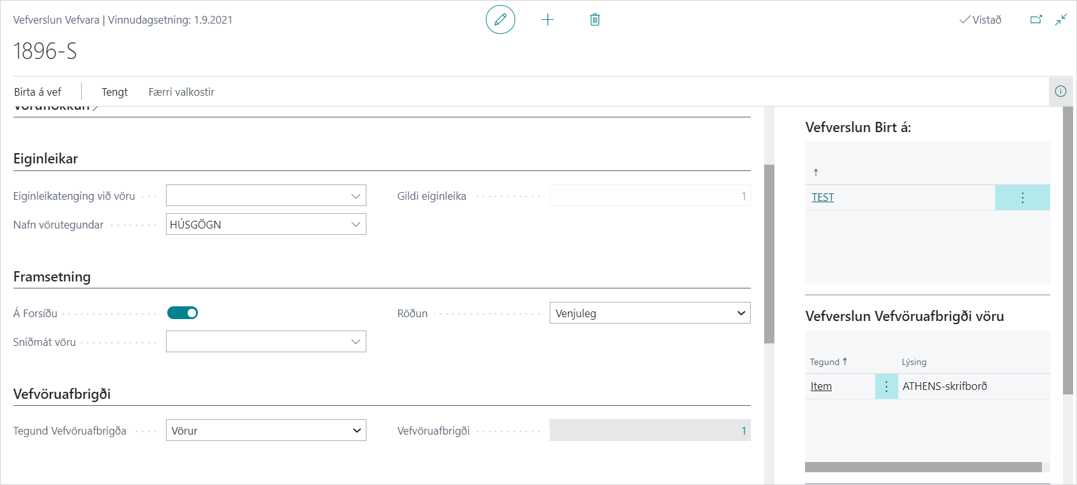This screenshot has width=1077, height=485.
Task: Open the Nafn vörutegundar HÚSGÖGN dropdown
Action: pyautogui.click(x=356, y=225)
